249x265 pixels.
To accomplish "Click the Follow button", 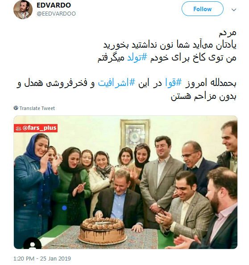I will [203, 9].
